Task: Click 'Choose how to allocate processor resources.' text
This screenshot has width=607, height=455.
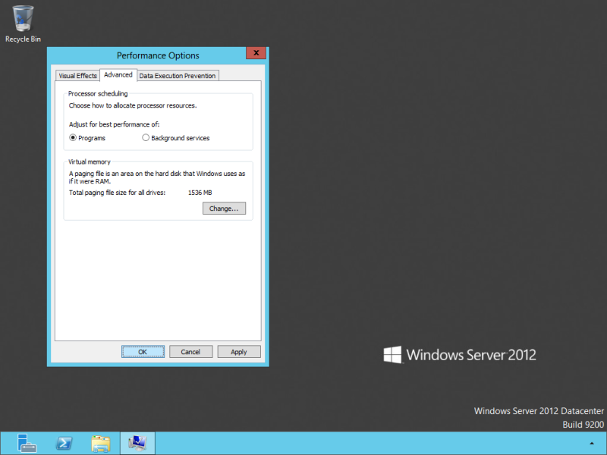Action: click(133, 105)
